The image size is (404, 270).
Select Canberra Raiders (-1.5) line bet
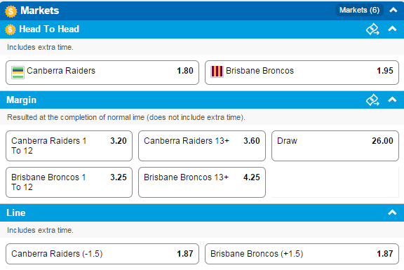click(102, 254)
